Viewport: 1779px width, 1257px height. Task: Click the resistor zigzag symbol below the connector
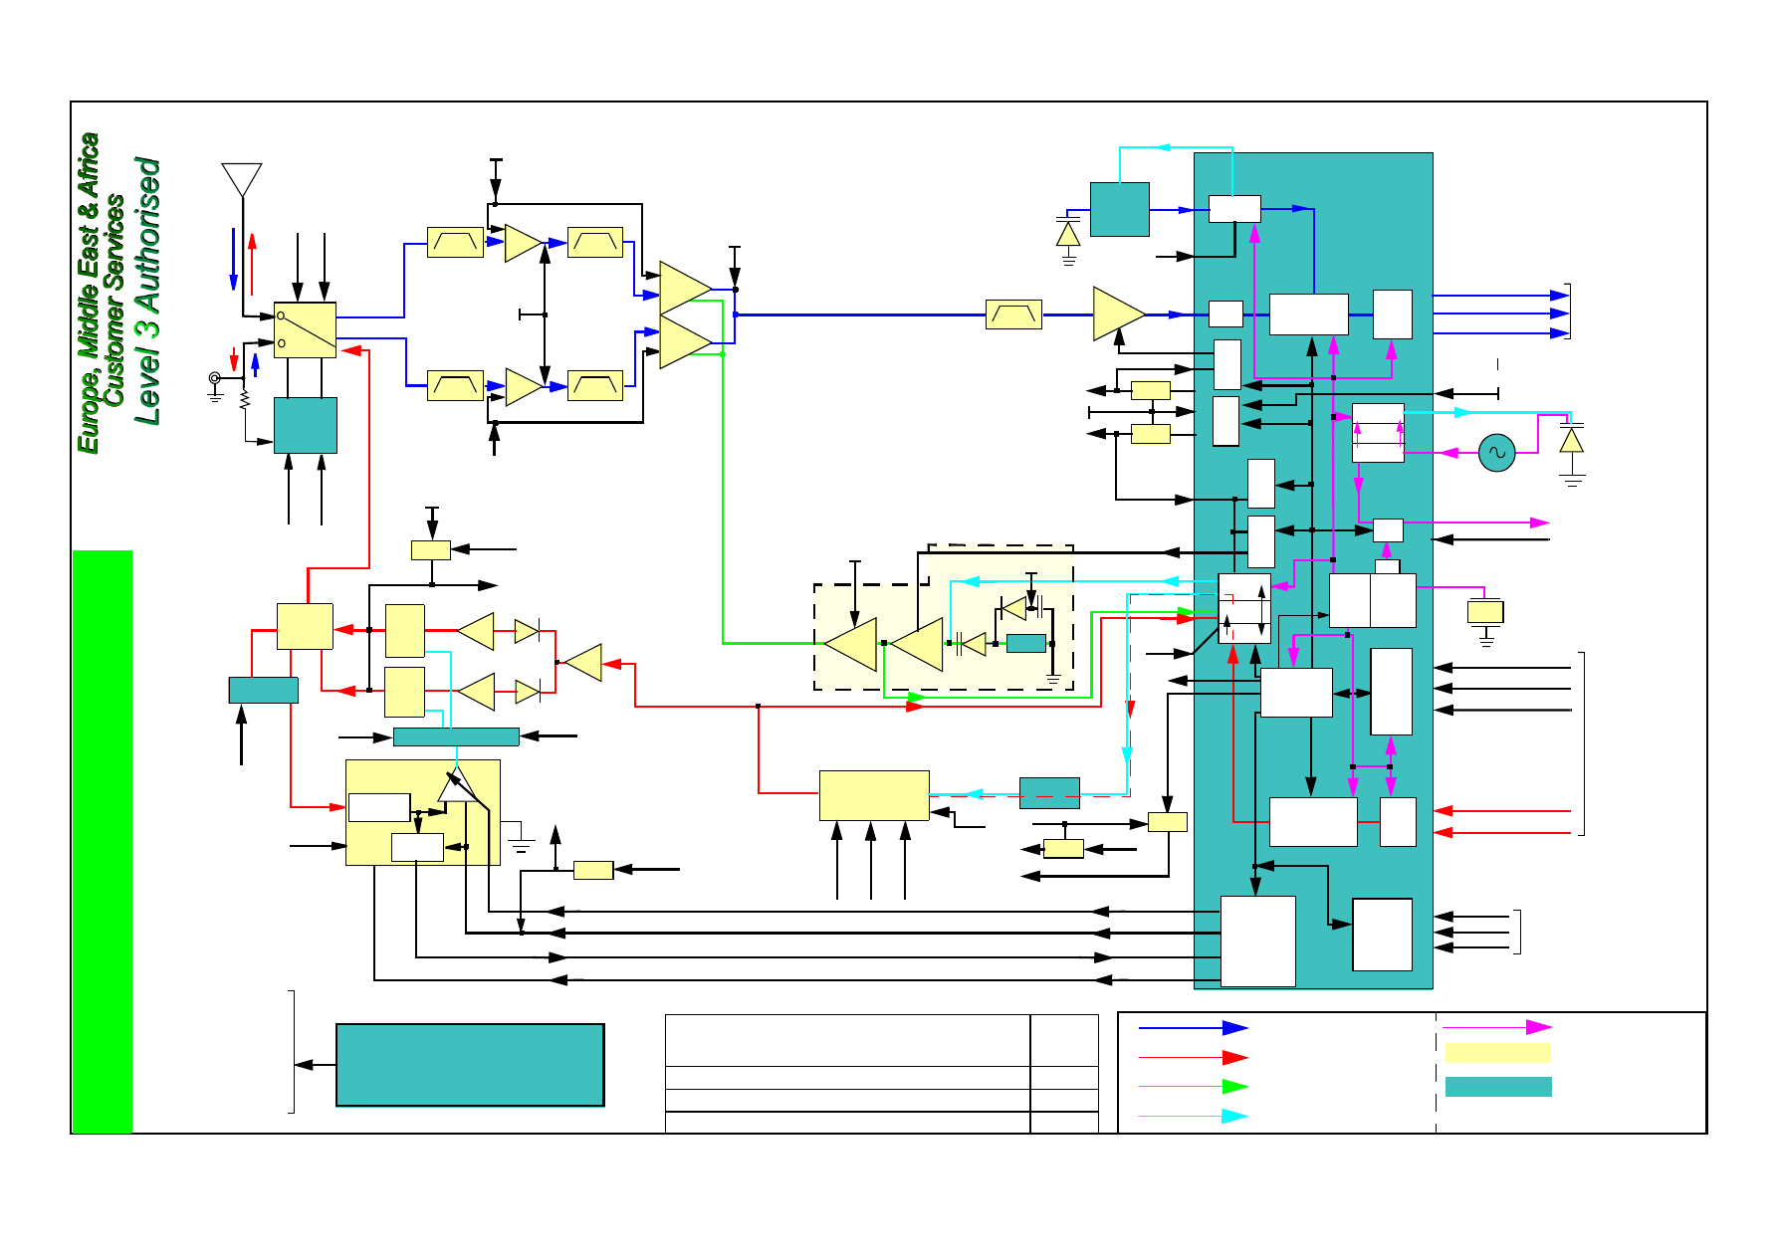pos(244,400)
